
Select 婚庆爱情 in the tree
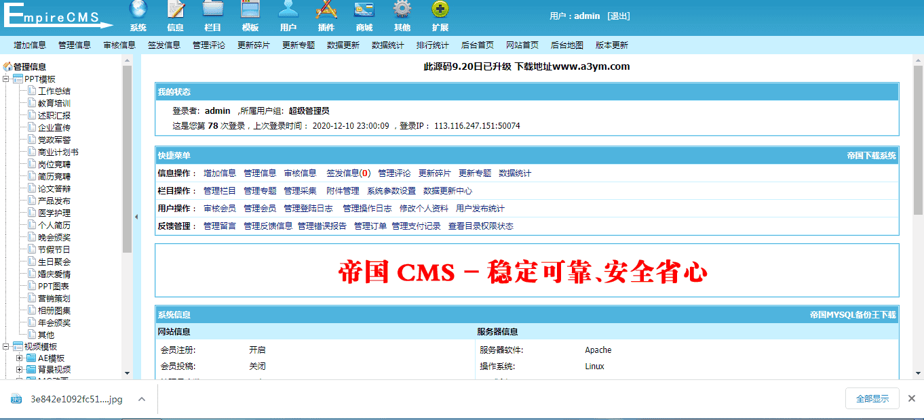click(x=54, y=274)
